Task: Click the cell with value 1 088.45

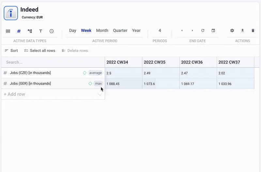Action: tap(124, 84)
